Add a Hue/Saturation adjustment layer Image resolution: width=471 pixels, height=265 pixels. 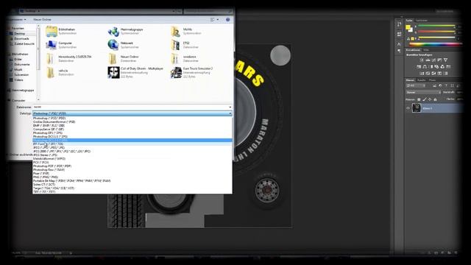click(x=419, y=67)
